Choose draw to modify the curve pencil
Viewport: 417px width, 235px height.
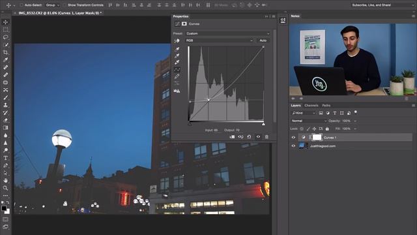click(177, 76)
